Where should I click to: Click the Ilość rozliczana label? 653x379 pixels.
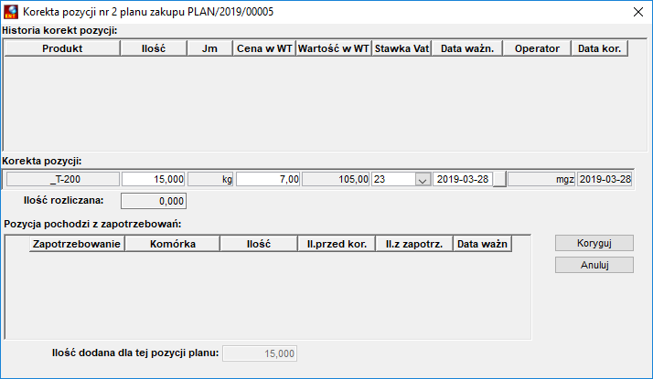click(63, 200)
